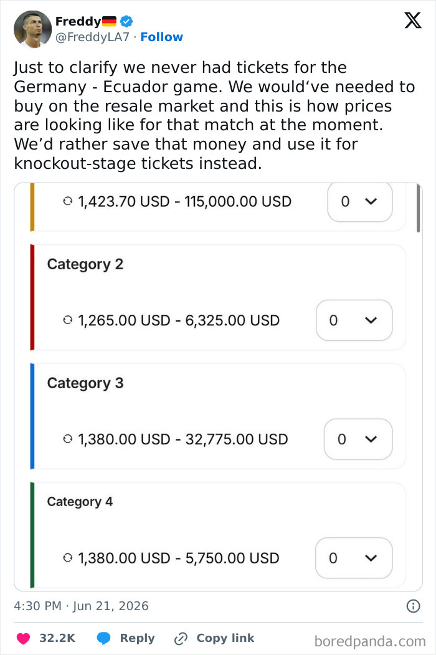Click the ticket list scrollbar thumb
This screenshot has width=436, height=655.
418,208
